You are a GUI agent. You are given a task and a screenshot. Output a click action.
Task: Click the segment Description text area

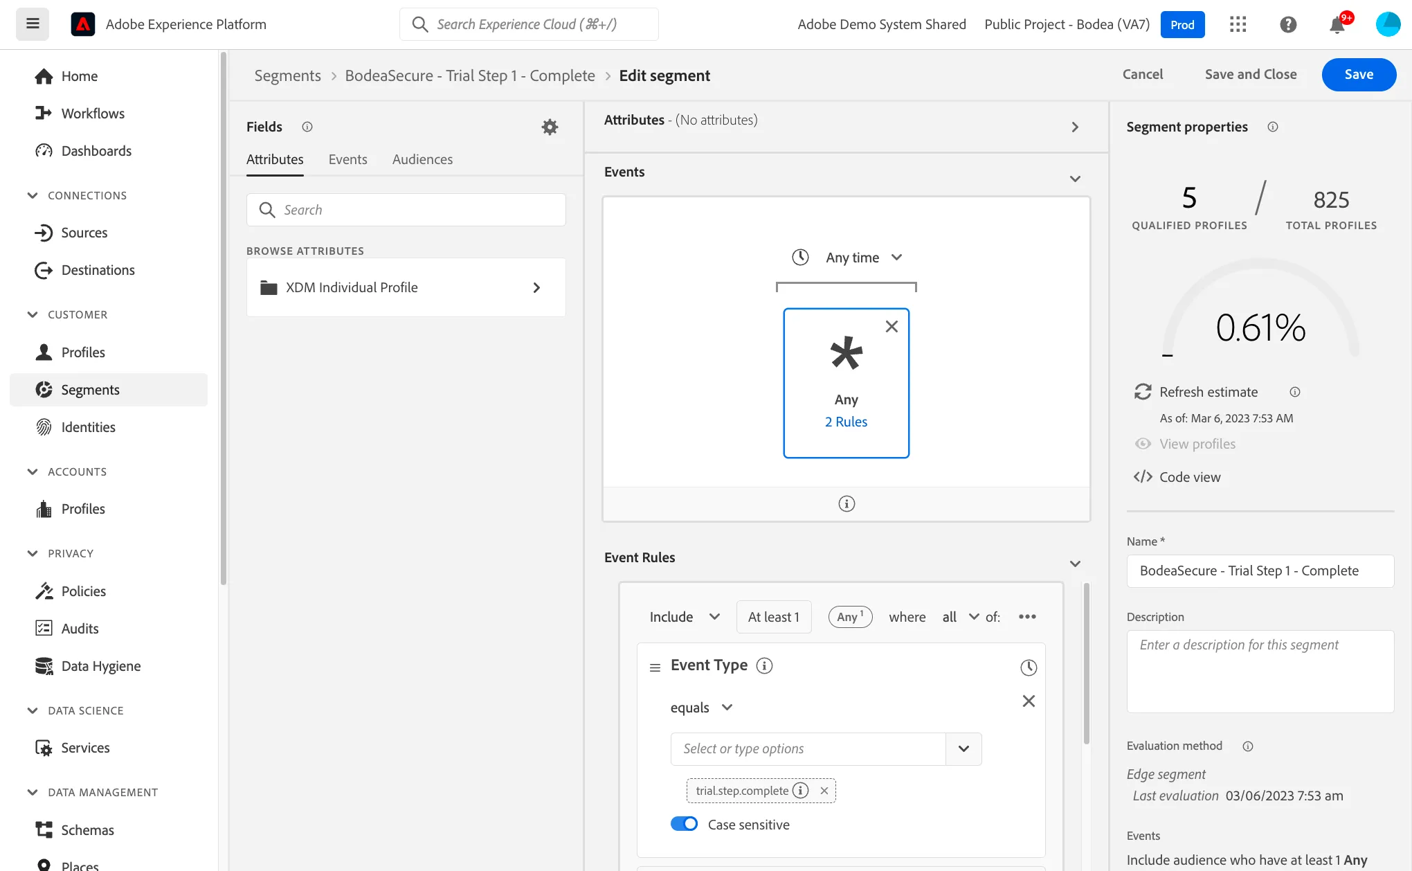tap(1260, 671)
